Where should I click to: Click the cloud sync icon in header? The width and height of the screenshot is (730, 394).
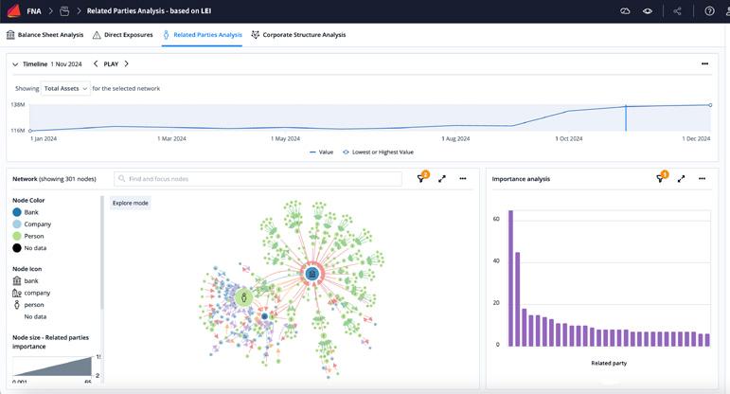pyautogui.click(x=625, y=10)
